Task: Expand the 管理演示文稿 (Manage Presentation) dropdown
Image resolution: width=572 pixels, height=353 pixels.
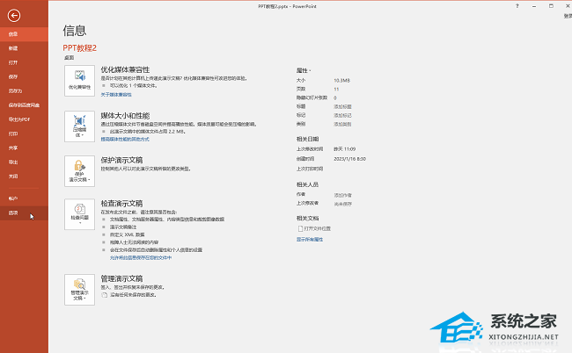Action: 79,289
